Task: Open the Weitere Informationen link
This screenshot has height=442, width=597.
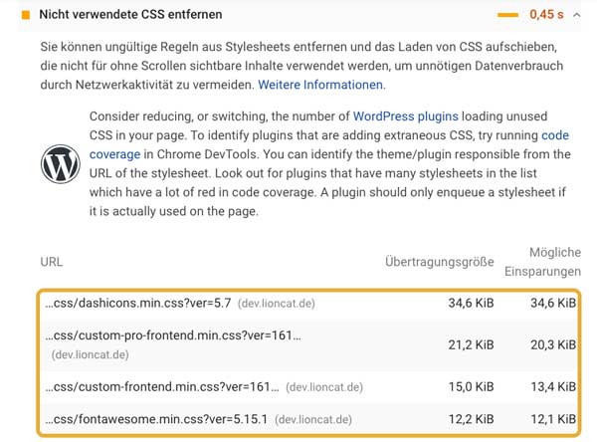Action: [320, 85]
